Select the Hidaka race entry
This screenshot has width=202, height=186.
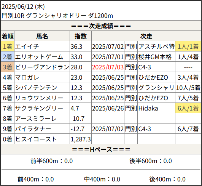coord(148,108)
